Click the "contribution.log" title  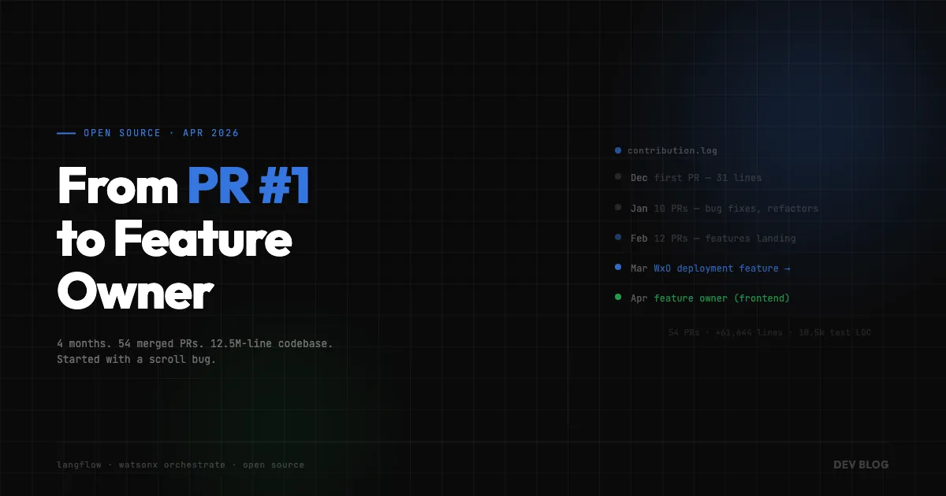pyautogui.click(x=672, y=150)
